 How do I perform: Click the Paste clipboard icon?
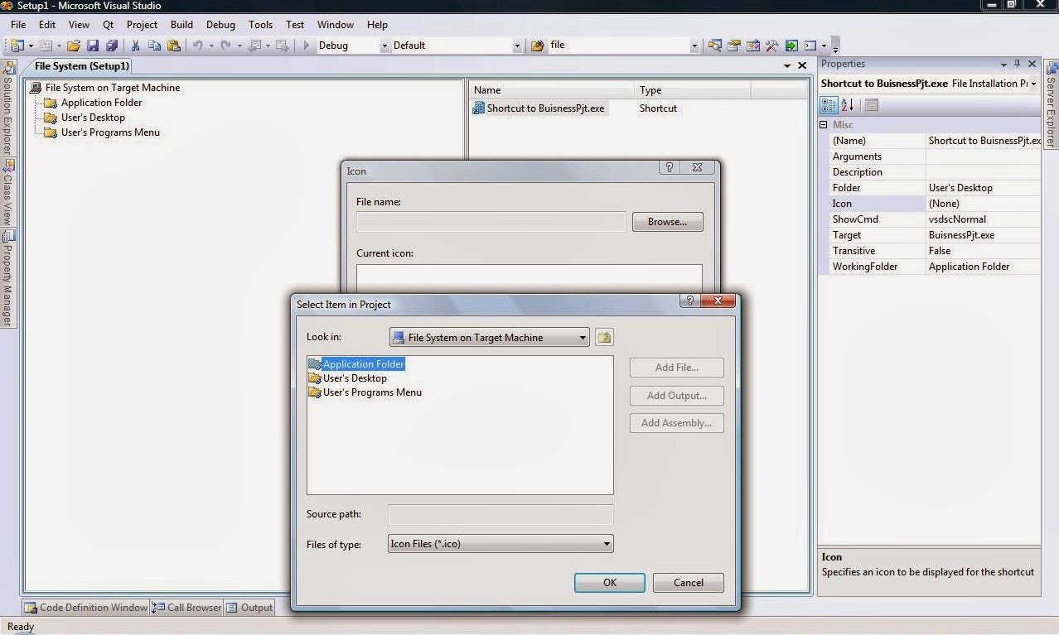coord(173,46)
